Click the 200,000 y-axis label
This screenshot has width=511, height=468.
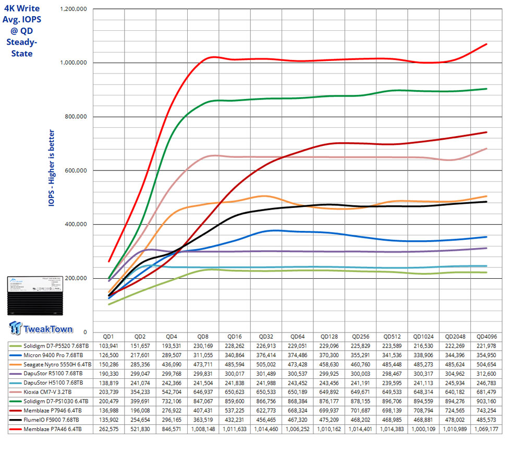76,278
